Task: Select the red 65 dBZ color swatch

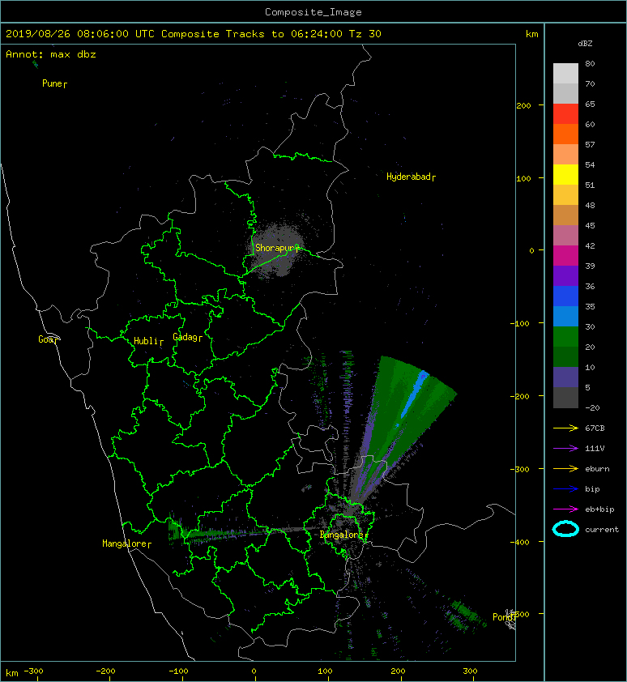Action: (565, 114)
